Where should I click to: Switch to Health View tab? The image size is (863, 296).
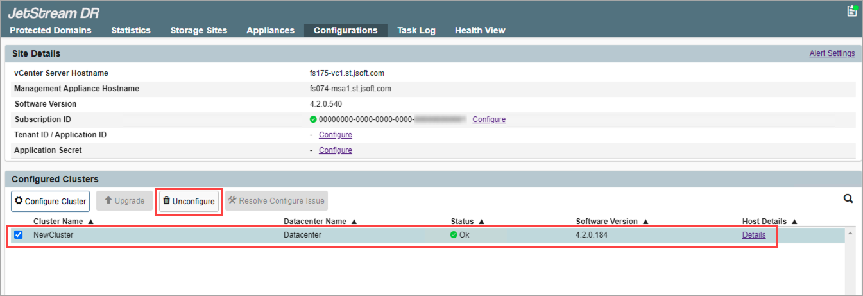(480, 30)
